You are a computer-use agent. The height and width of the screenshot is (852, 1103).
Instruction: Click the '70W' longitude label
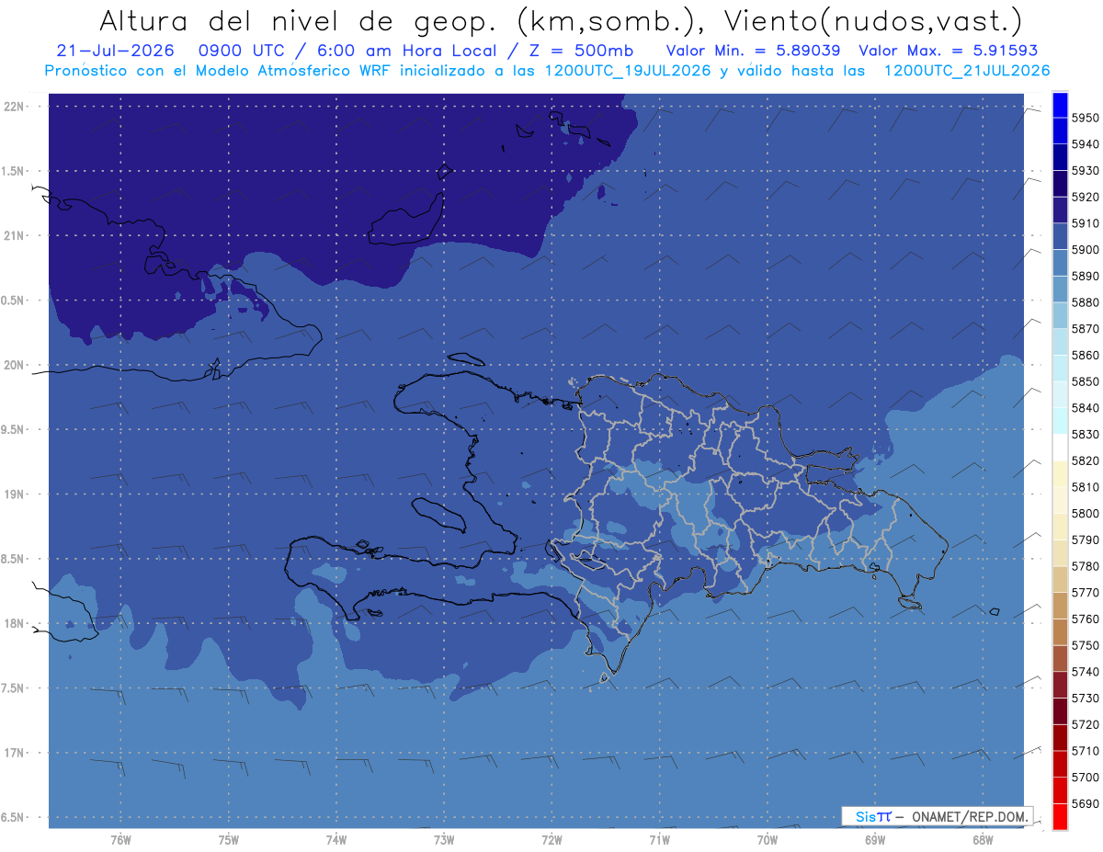(768, 840)
